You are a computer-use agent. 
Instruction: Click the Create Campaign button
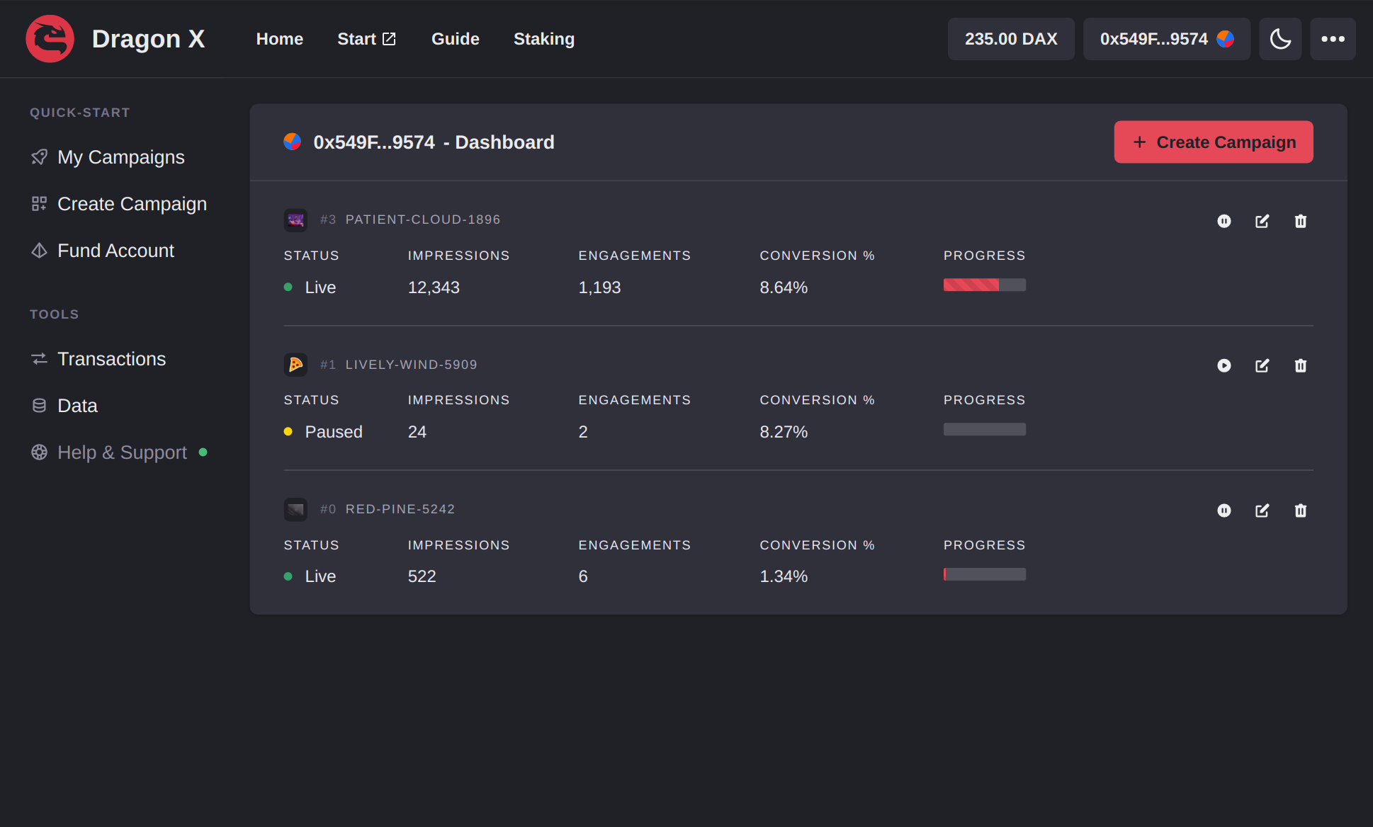pos(1213,142)
